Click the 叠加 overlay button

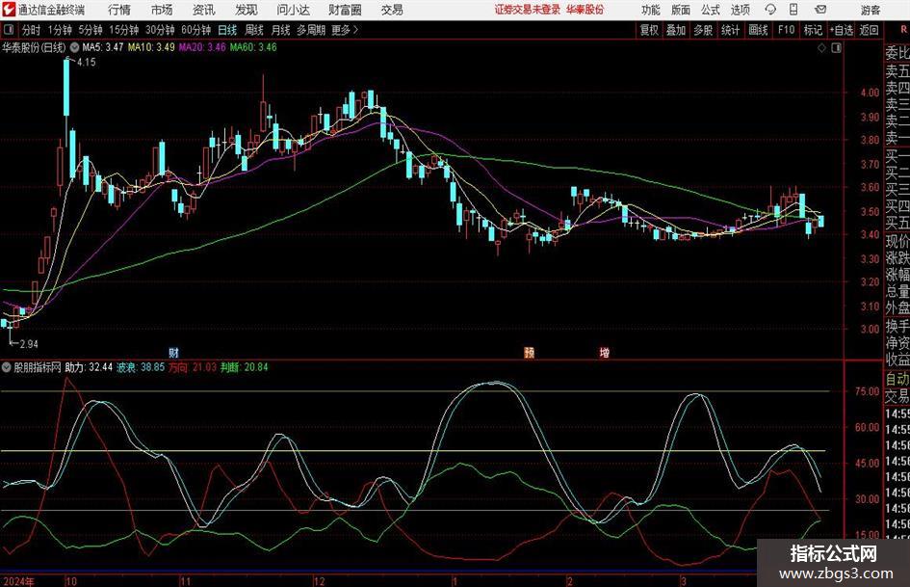click(x=676, y=30)
